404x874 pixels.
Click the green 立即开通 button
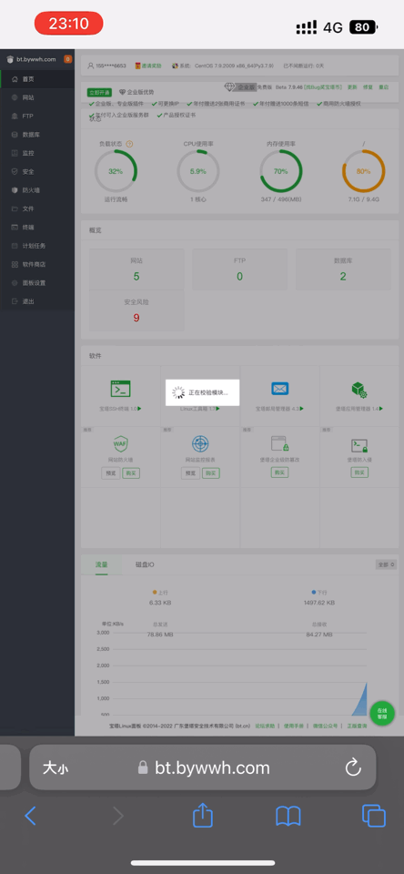(99, 92)
